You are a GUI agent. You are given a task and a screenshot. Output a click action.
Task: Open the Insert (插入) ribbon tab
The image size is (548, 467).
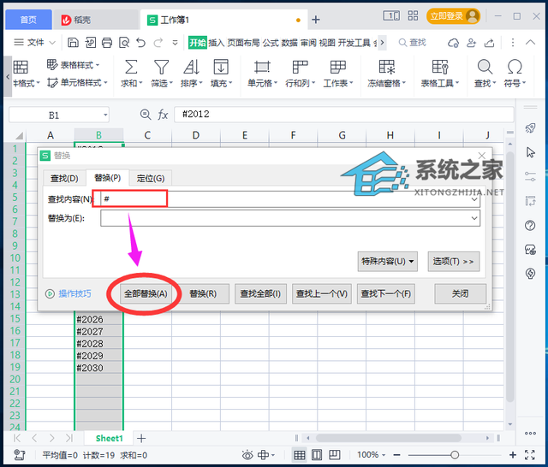(x=217, y=43)
